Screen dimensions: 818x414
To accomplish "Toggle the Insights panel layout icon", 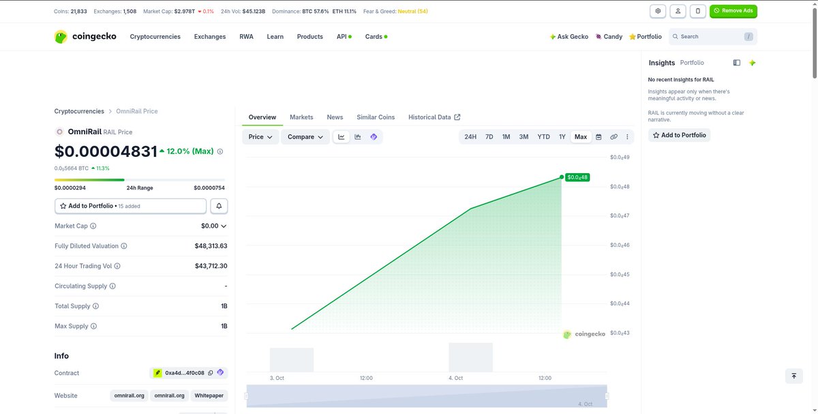I will [x=737, y=63].
